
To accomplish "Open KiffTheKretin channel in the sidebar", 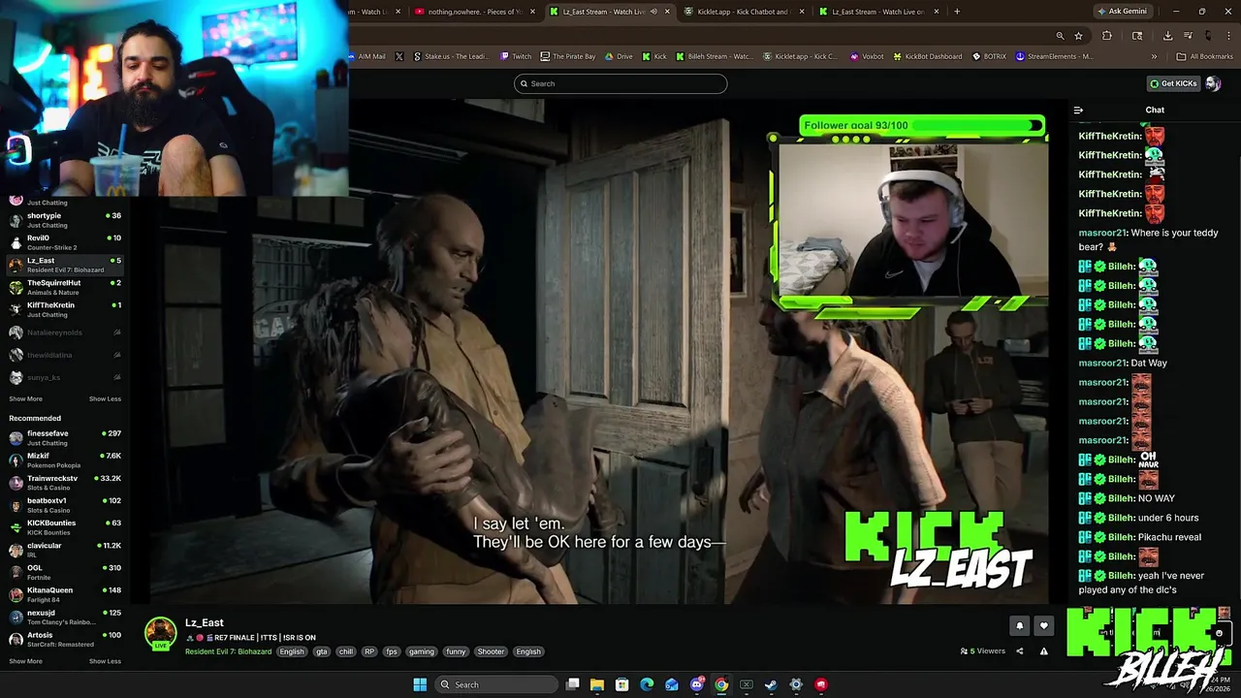I will click(x=64, y=309).
